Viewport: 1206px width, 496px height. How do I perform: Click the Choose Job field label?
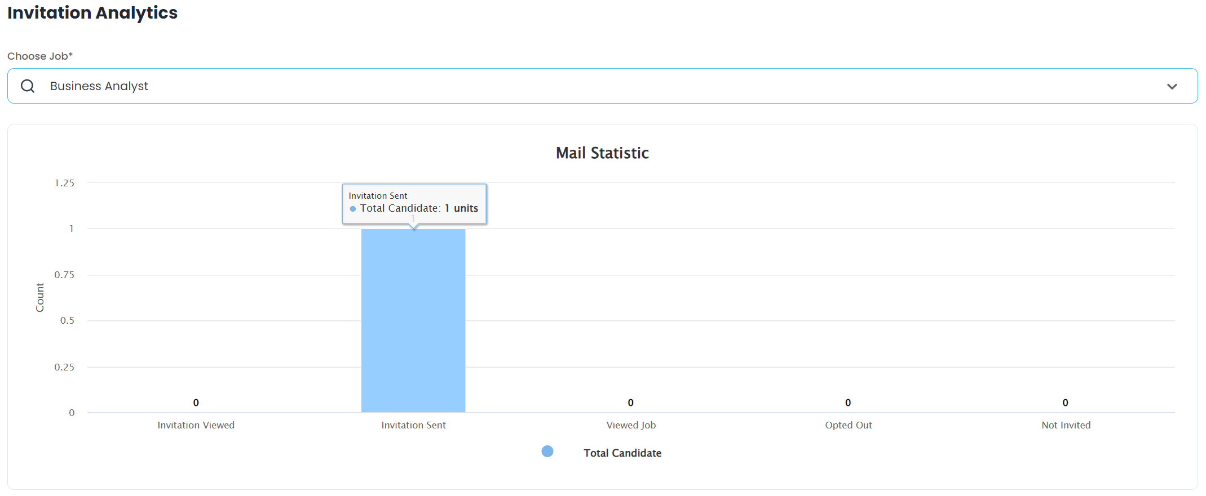40,56
